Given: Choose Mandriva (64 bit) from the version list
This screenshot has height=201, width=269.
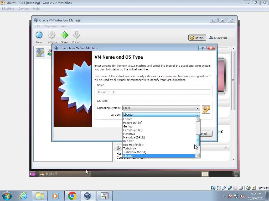Looking at the screenshot, I should 159,137.
